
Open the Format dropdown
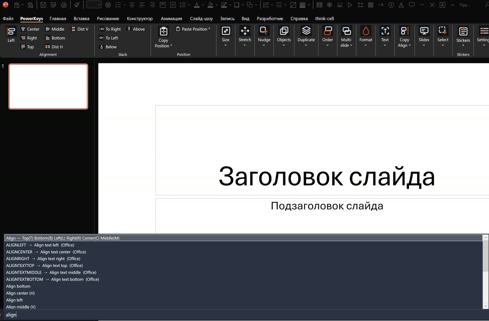[x=366, y=37]
